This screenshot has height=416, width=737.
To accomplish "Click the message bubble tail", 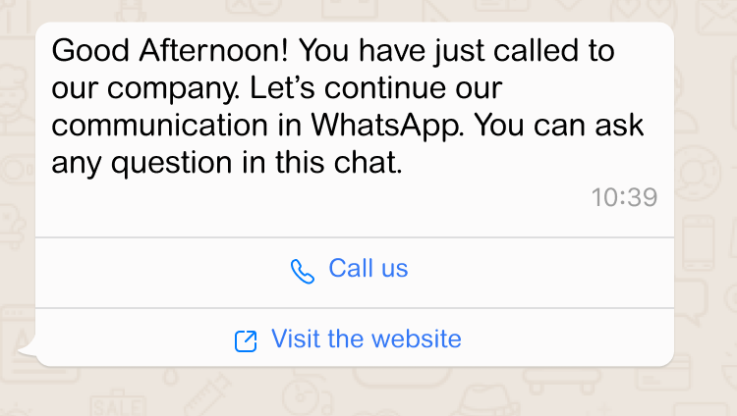I will click(x=28, y=351).
